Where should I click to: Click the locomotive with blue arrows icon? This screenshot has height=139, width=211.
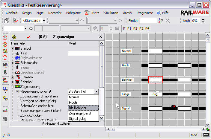tap(5, 88)
